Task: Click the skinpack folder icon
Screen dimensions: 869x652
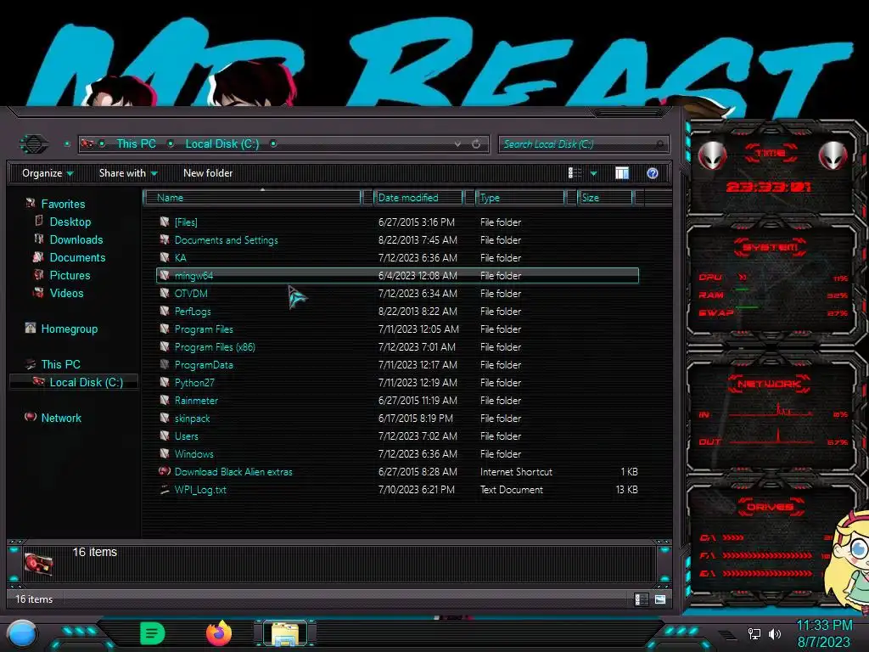Action: [x=164, y=418]
